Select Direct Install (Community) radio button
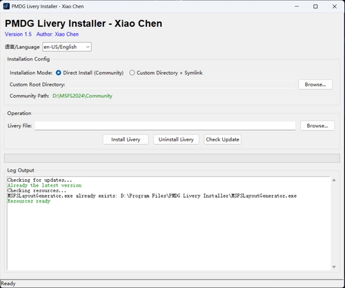The height and width of the screenshot is (288, 345). [x=59, y=73]
